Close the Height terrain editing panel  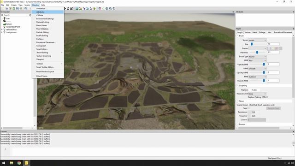click(293, 29)
